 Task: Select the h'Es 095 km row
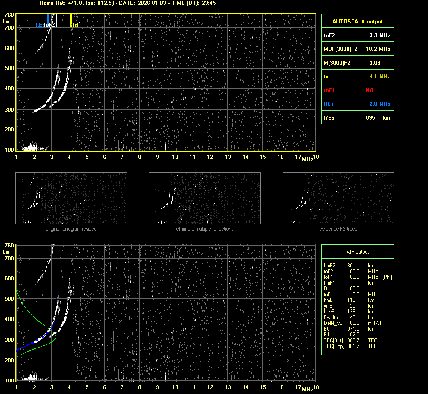click(x=357, y=118)
